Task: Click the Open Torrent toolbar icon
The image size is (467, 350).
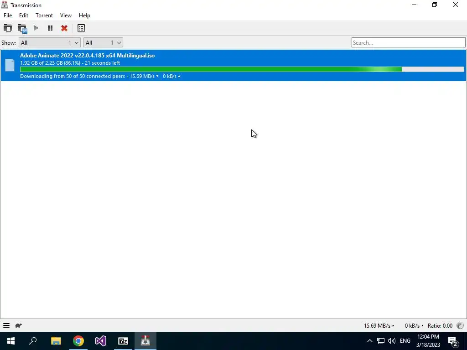Action: pos(8,28)
